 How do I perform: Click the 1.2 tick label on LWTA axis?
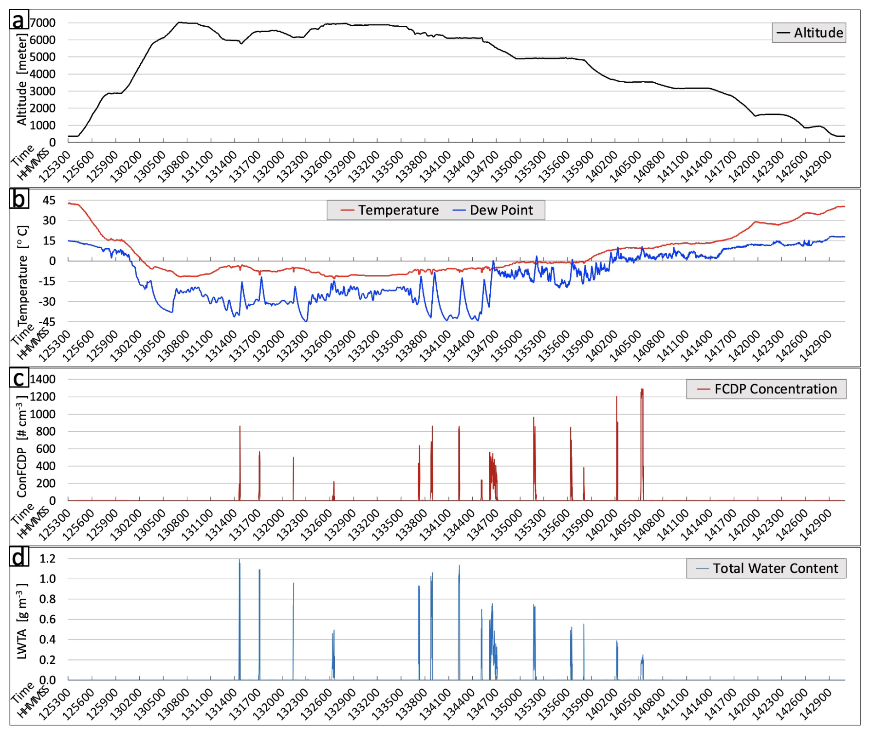coord(47,558)
